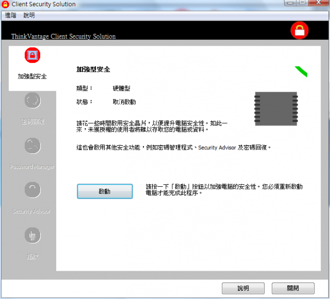330x299 pixels.
Task: Click the 取消啟動 status value
Action: pos(124,102)
